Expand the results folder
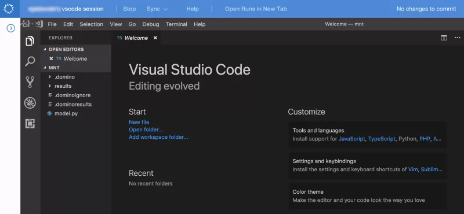This screenshot has height=214, width=464. [x=50, y=86]
